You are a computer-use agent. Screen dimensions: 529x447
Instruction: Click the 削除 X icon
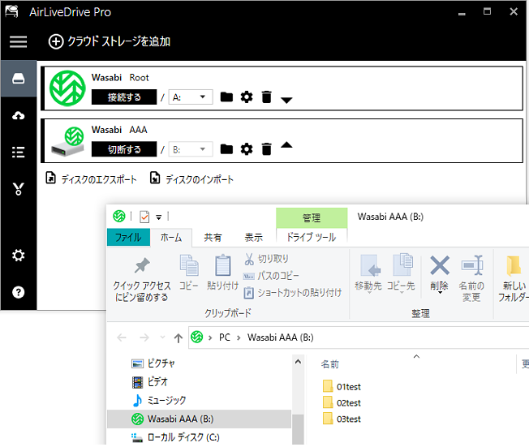(440, 265)
